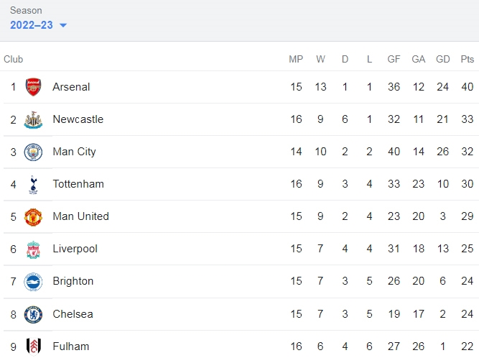The image size is (479, 358).
Task: Click the Brighton seagull crest
Action: pyautogui.click(x=33, y=282)
